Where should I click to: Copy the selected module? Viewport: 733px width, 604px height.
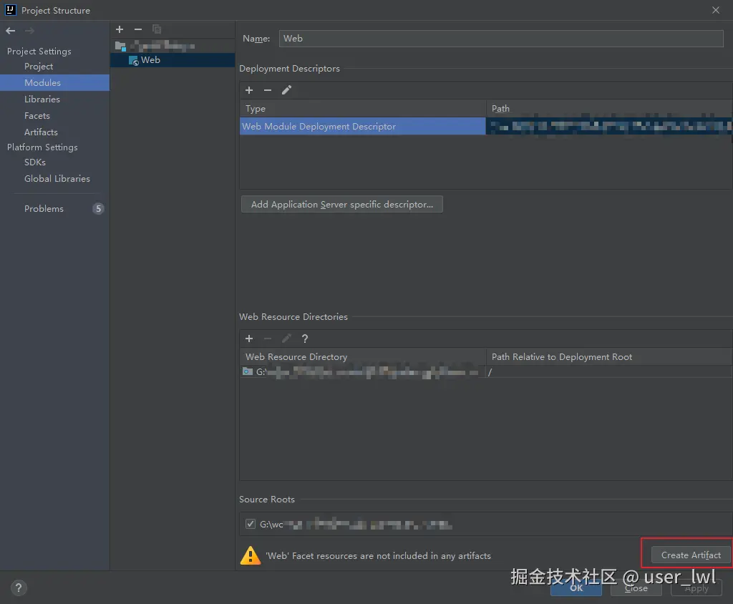157,29
